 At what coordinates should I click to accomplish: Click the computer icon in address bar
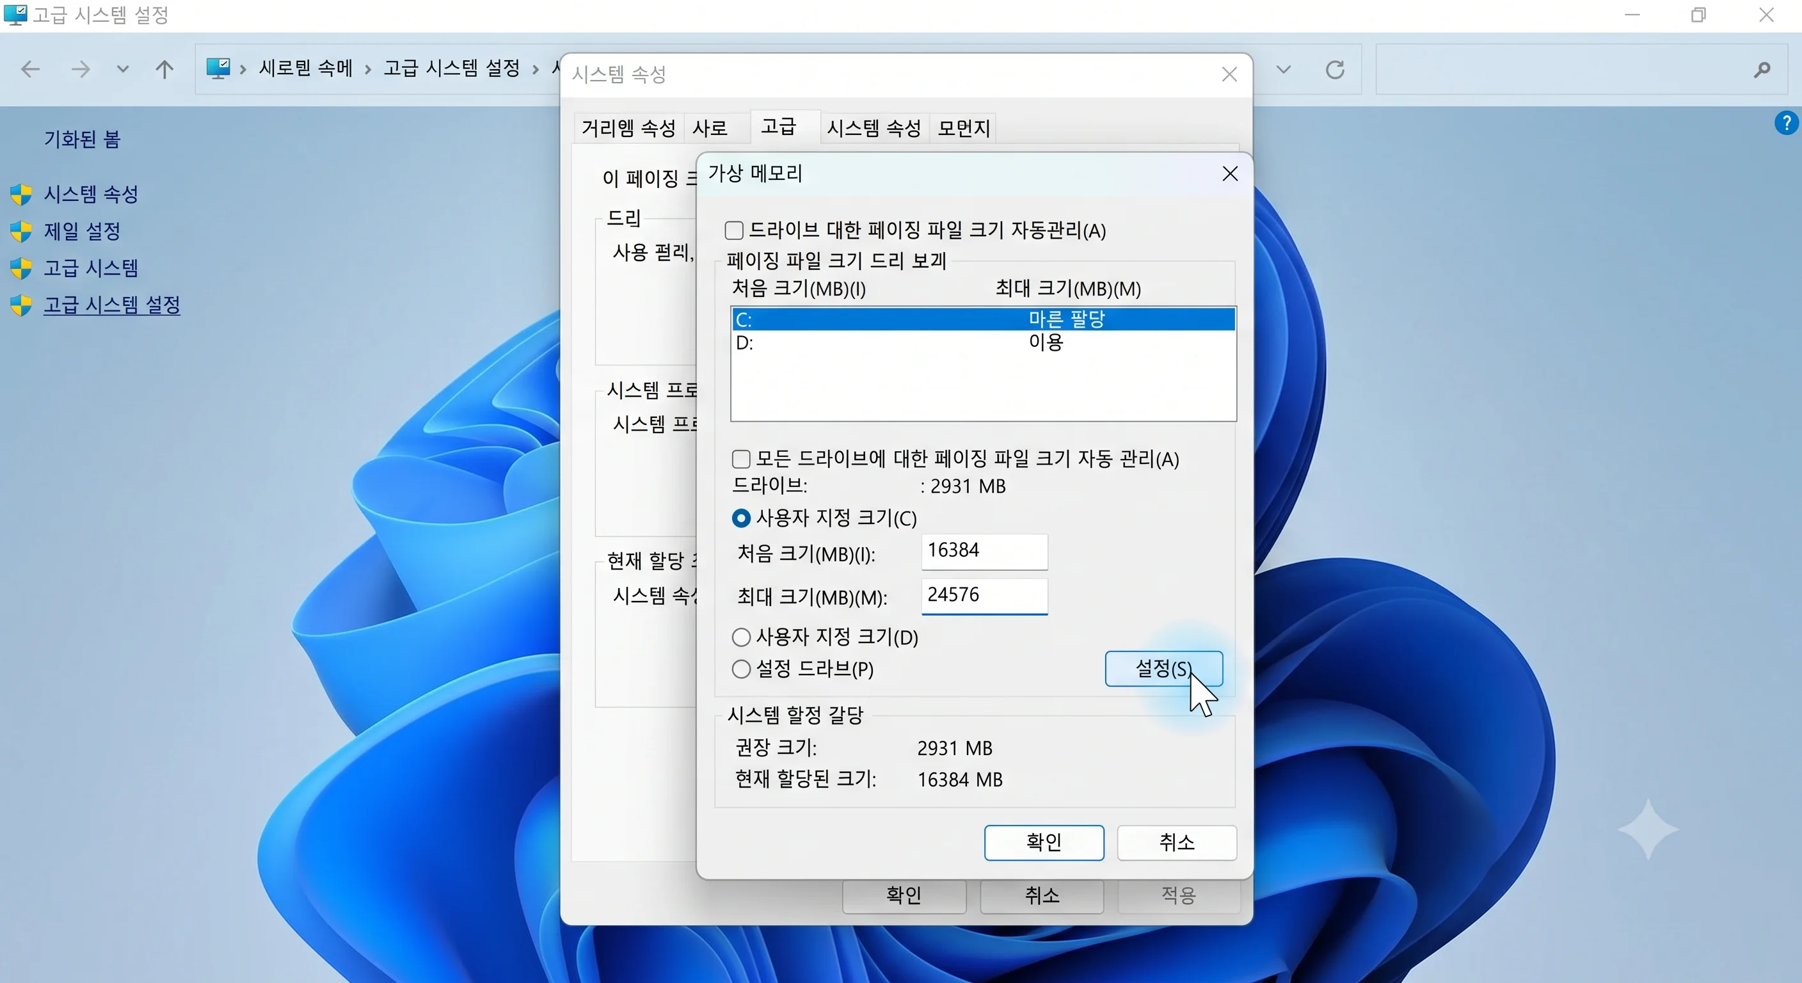pos(218,68)
